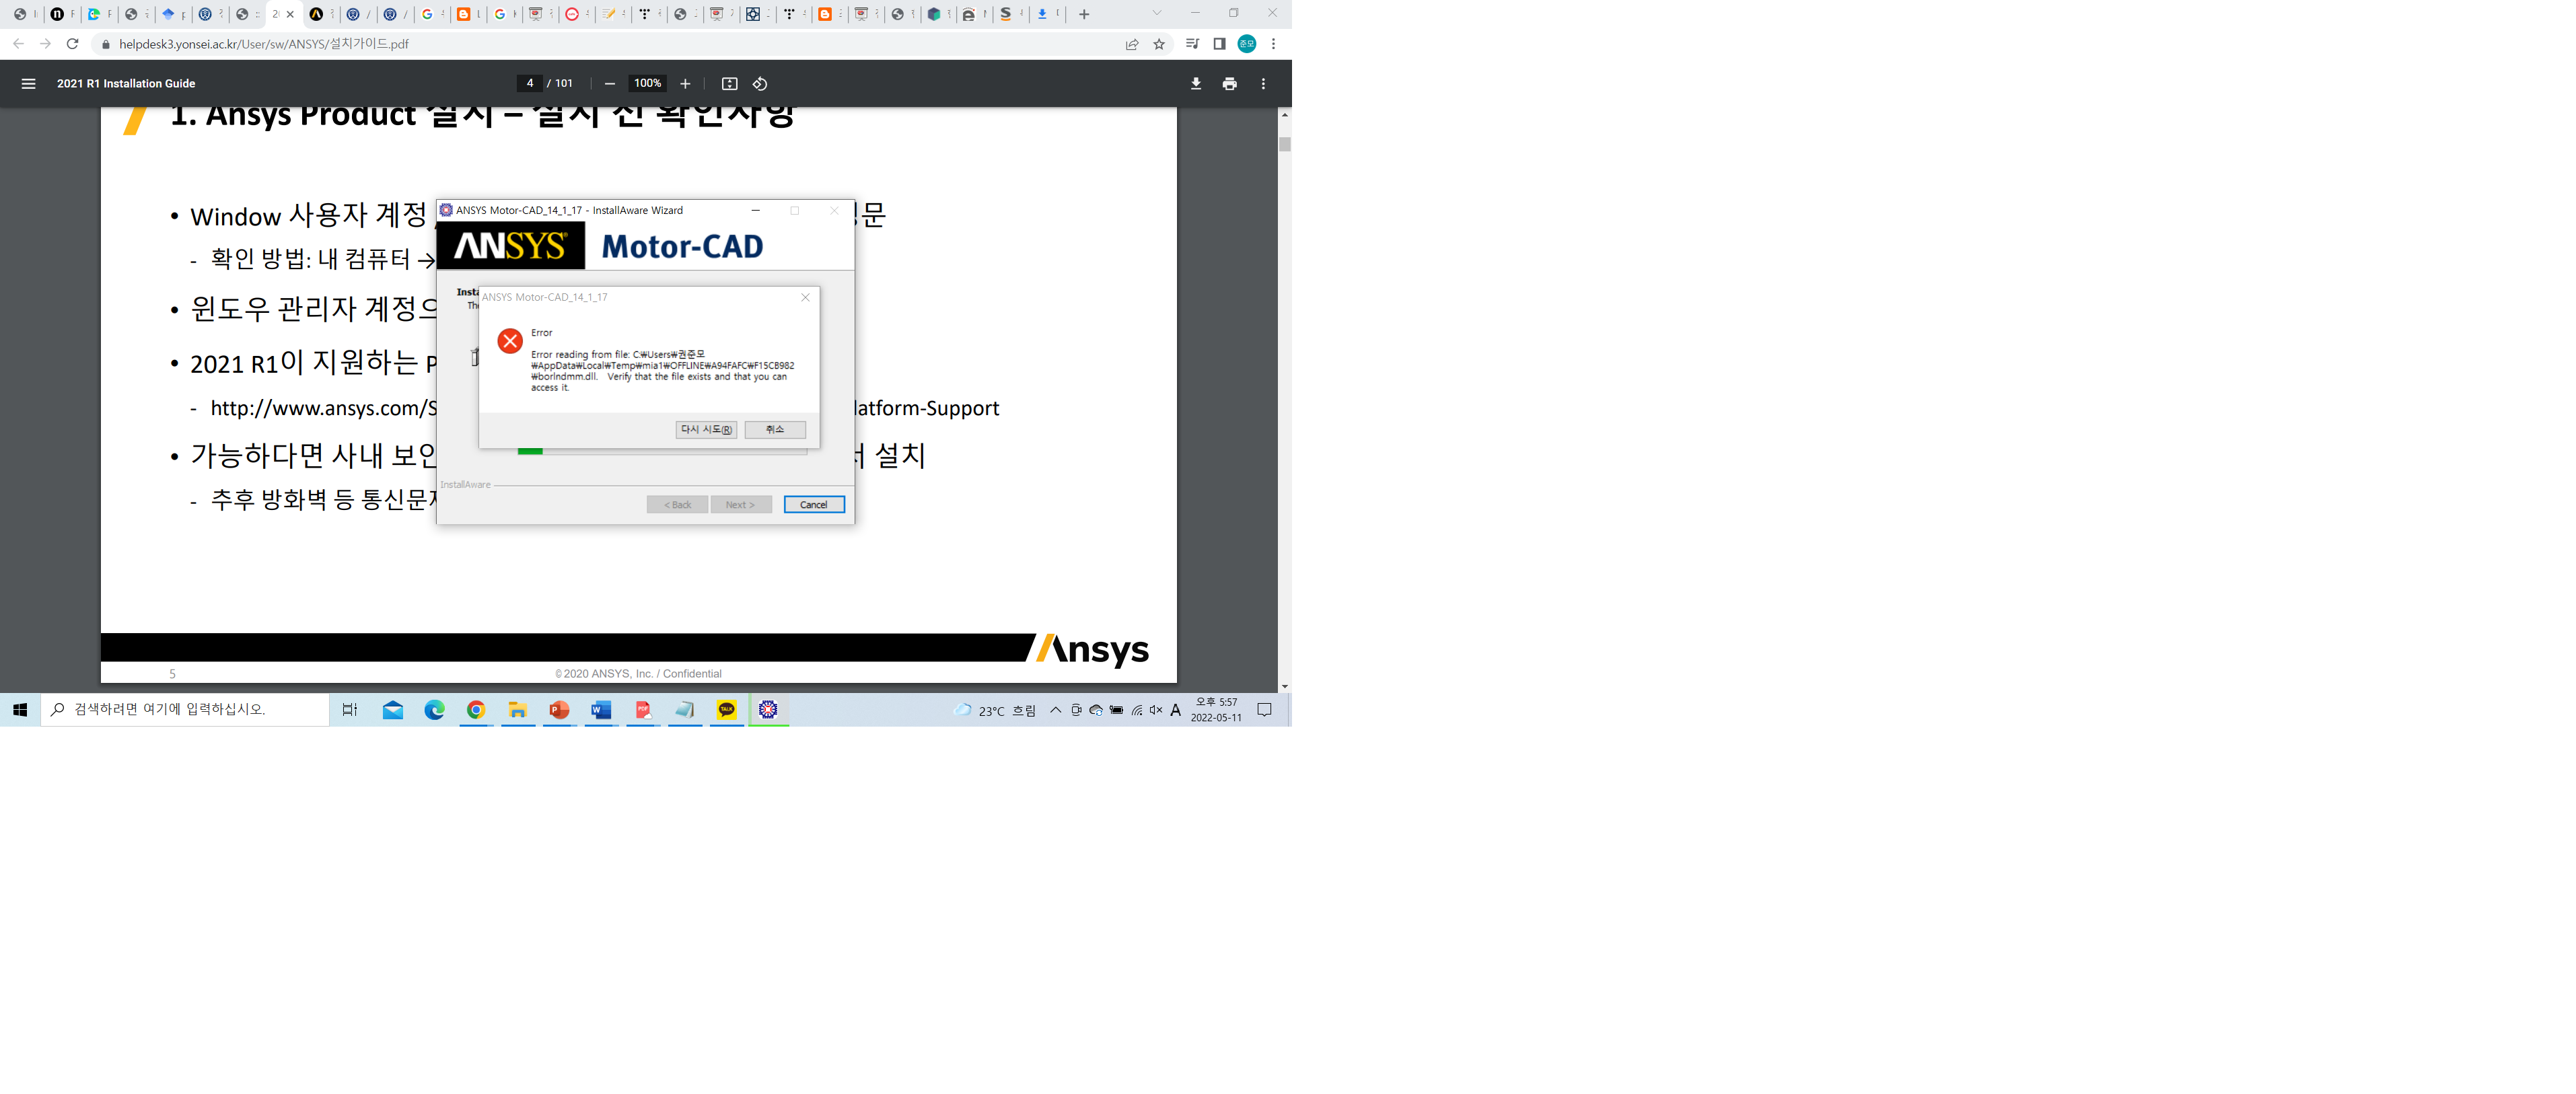The height and width of the screenshot is (1094, 2576).
Task: Open Word from taskbar
Action: [601, 709]
